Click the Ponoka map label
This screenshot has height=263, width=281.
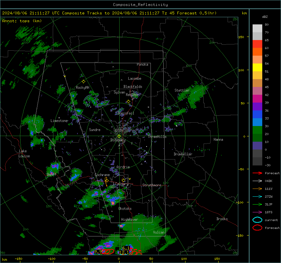pos(142,64)
